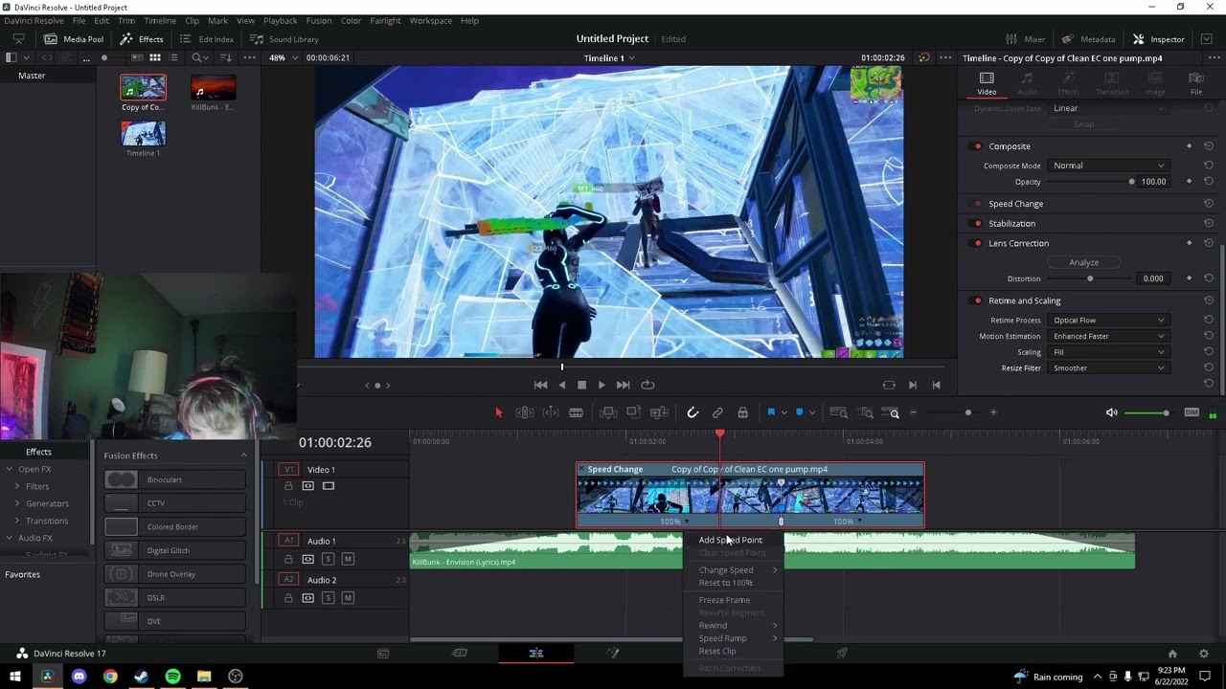Open the Composite Mode dropdown
The width and height of the screenshot is (1226, 689).
pos(1108,166)
